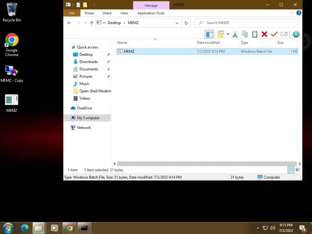The width and height of the screenshot is (312, 234).
Task: Click the red X Delete icon
Action: click(x=264, y=34)
